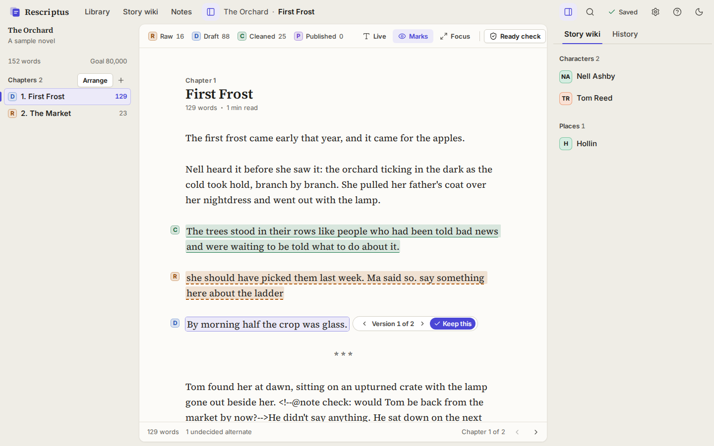Select chapter 2. The Market in sidebar
The image size is (714, 446).
67,113
